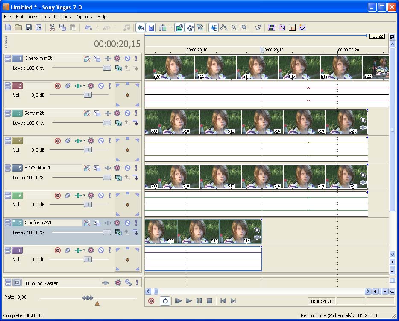399x321 pixels.
Task: Solo the Sony m2t video track
Action: pyautogui.click(x=136, y=113)
